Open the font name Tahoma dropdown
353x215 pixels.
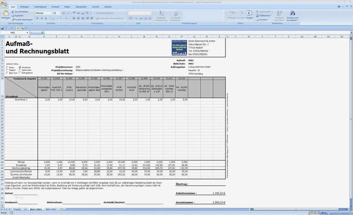coord(51,13)
